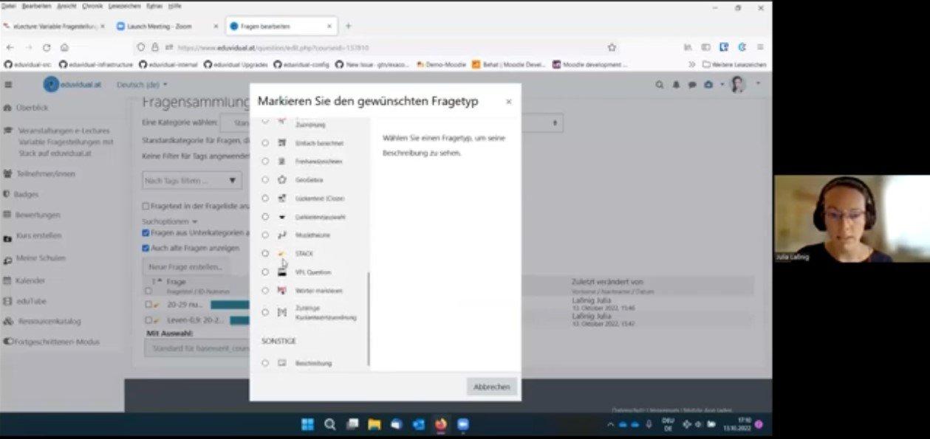Click the Firefox bookmark star icon
This screenshot has height=439, width=930.
tap(612, 47)
